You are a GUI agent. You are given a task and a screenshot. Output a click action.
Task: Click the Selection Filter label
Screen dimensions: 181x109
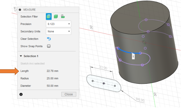tap(29, 17)
